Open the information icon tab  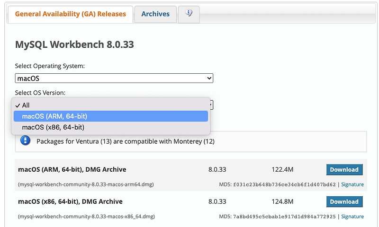[189, 14]
